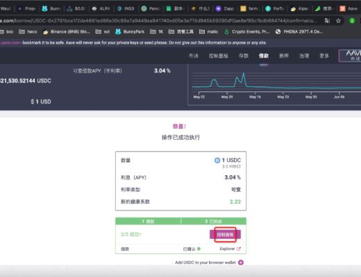Image resolution: width=361 pixels, height=277 pixels.
Task: Open the heco bookmark folder
Action: (x=28, y=32)
